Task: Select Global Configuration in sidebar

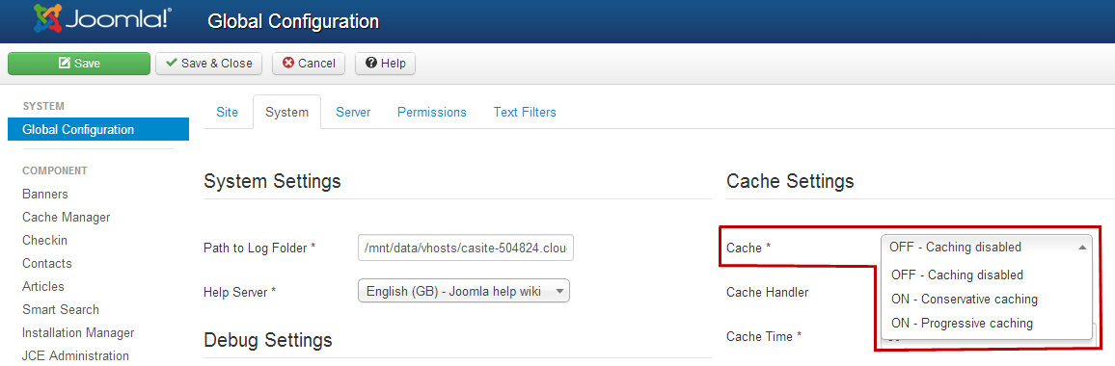Action: click(98, 129)
